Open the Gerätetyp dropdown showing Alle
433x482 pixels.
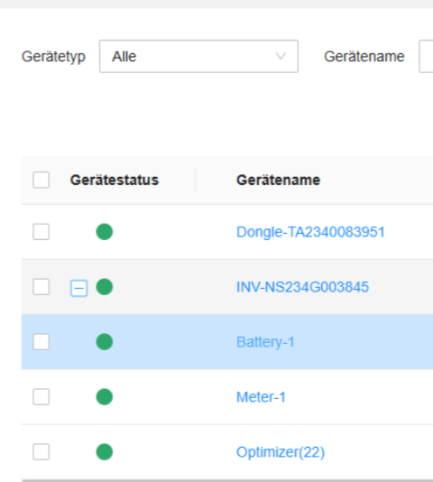click(198, 56)
